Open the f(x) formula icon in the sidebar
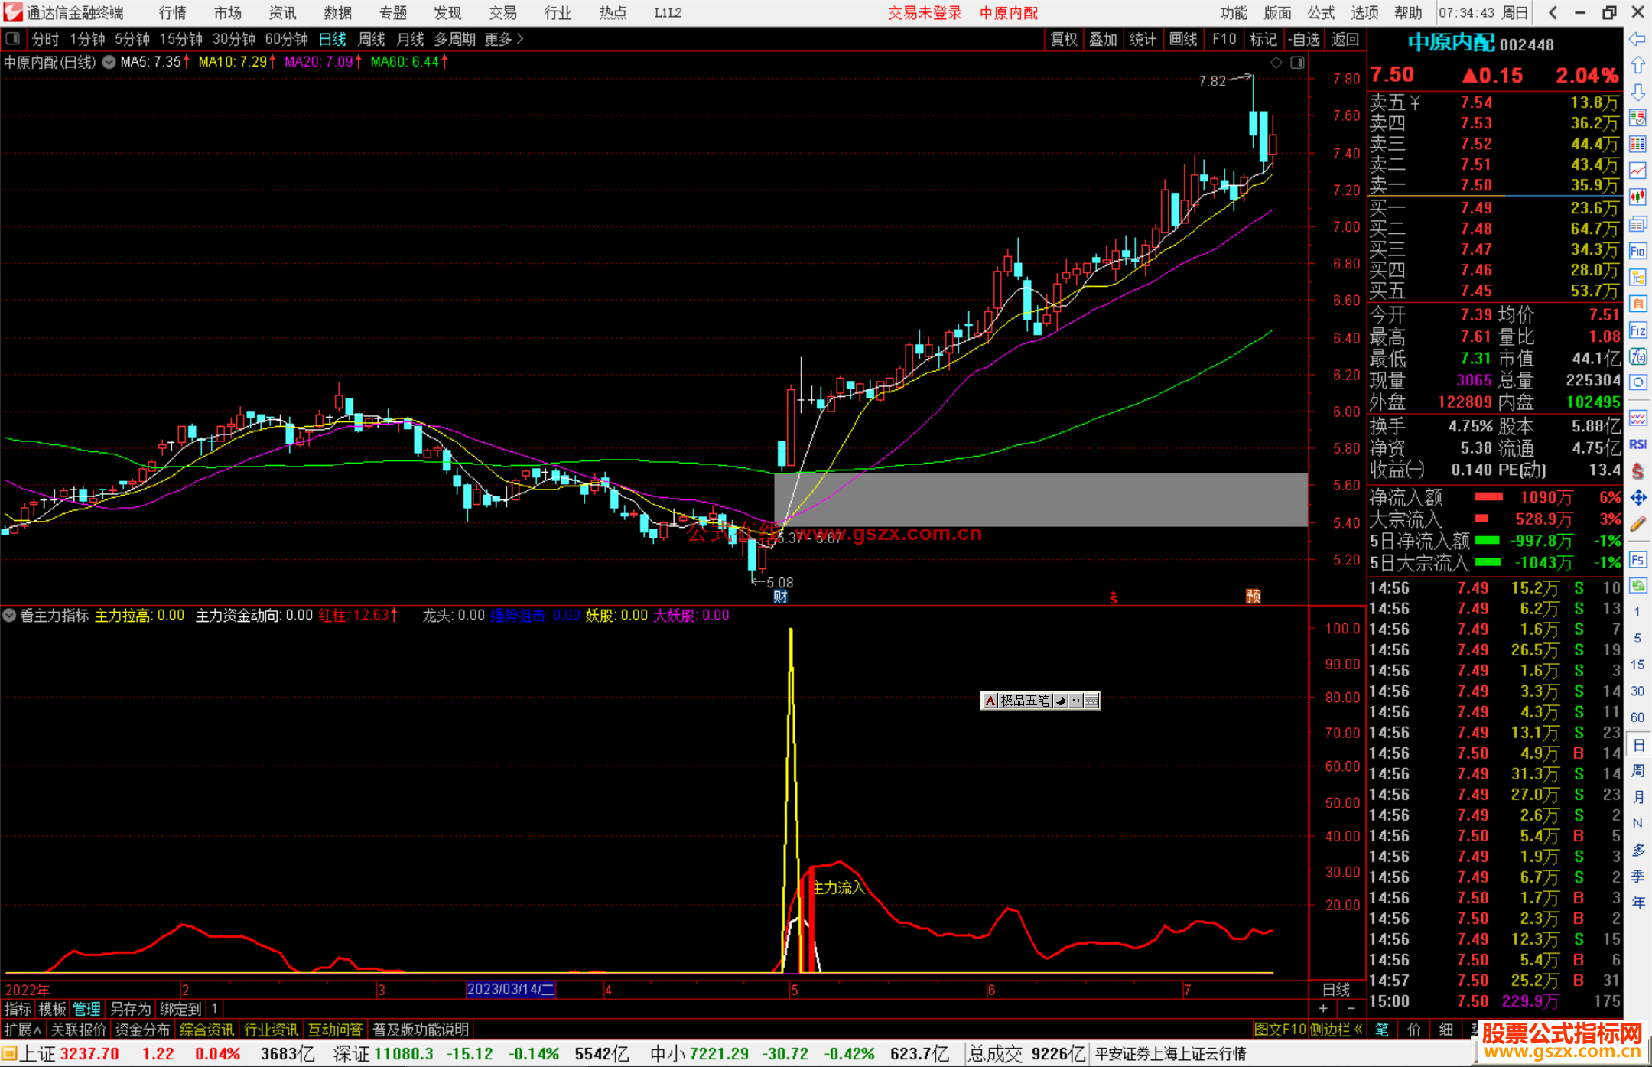This screenshot has height=1067, width=1652. point(1637,356)
